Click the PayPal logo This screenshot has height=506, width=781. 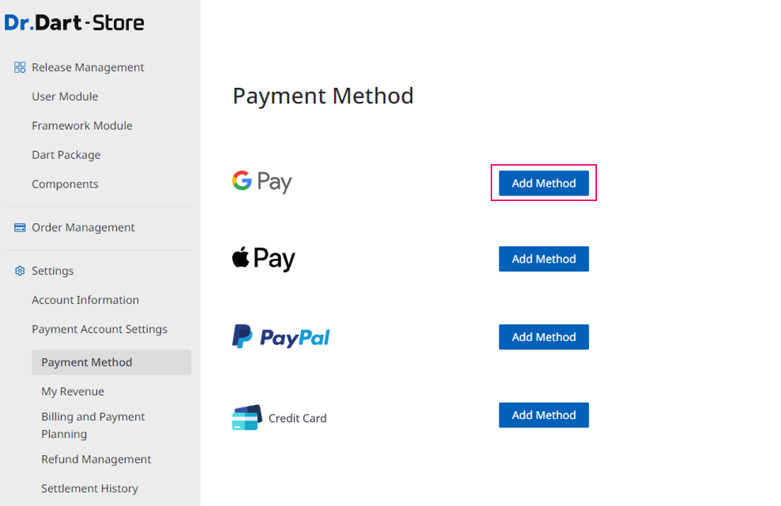point(281,337)
